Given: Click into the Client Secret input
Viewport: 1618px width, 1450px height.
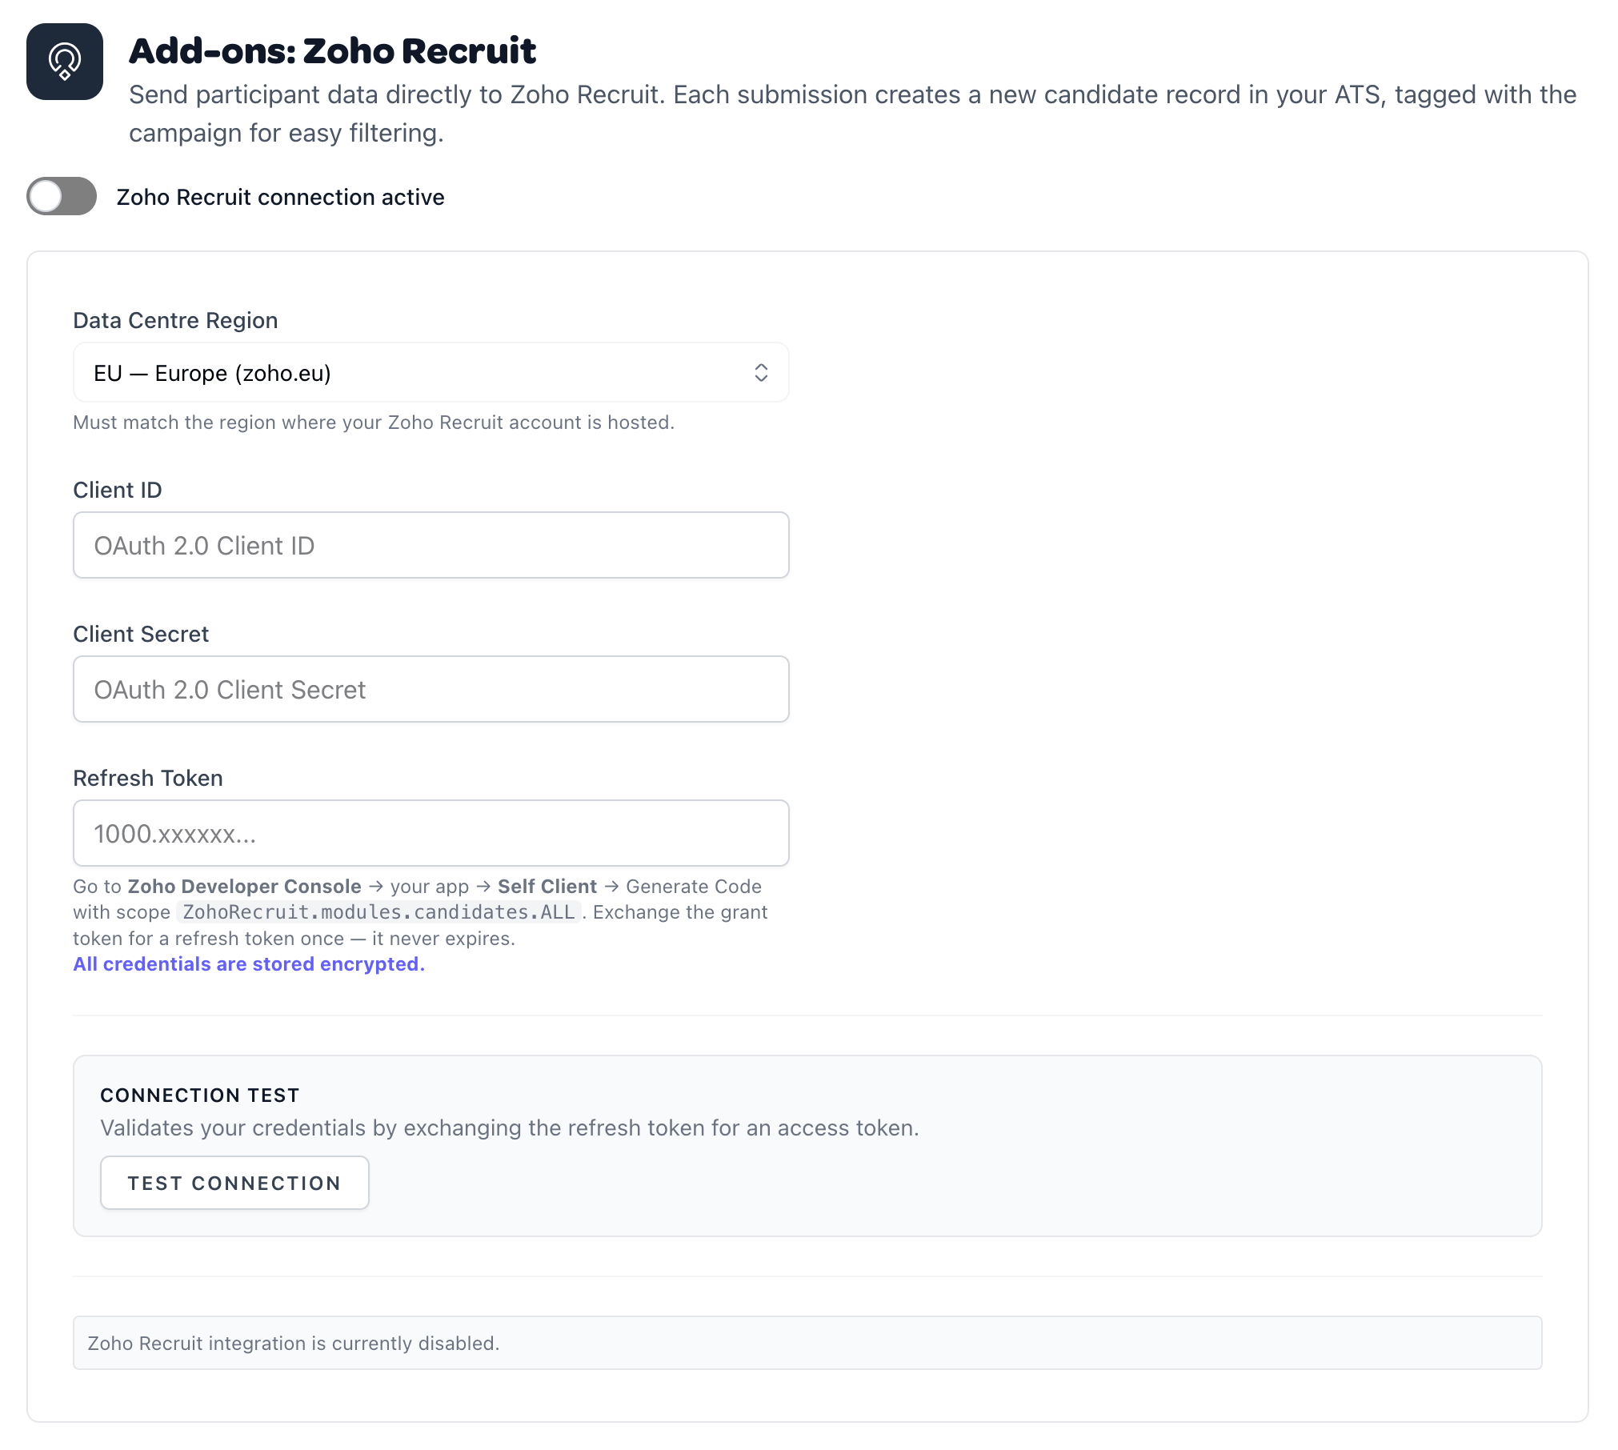Looking at the screenshot, I should [x=431, y=689].
